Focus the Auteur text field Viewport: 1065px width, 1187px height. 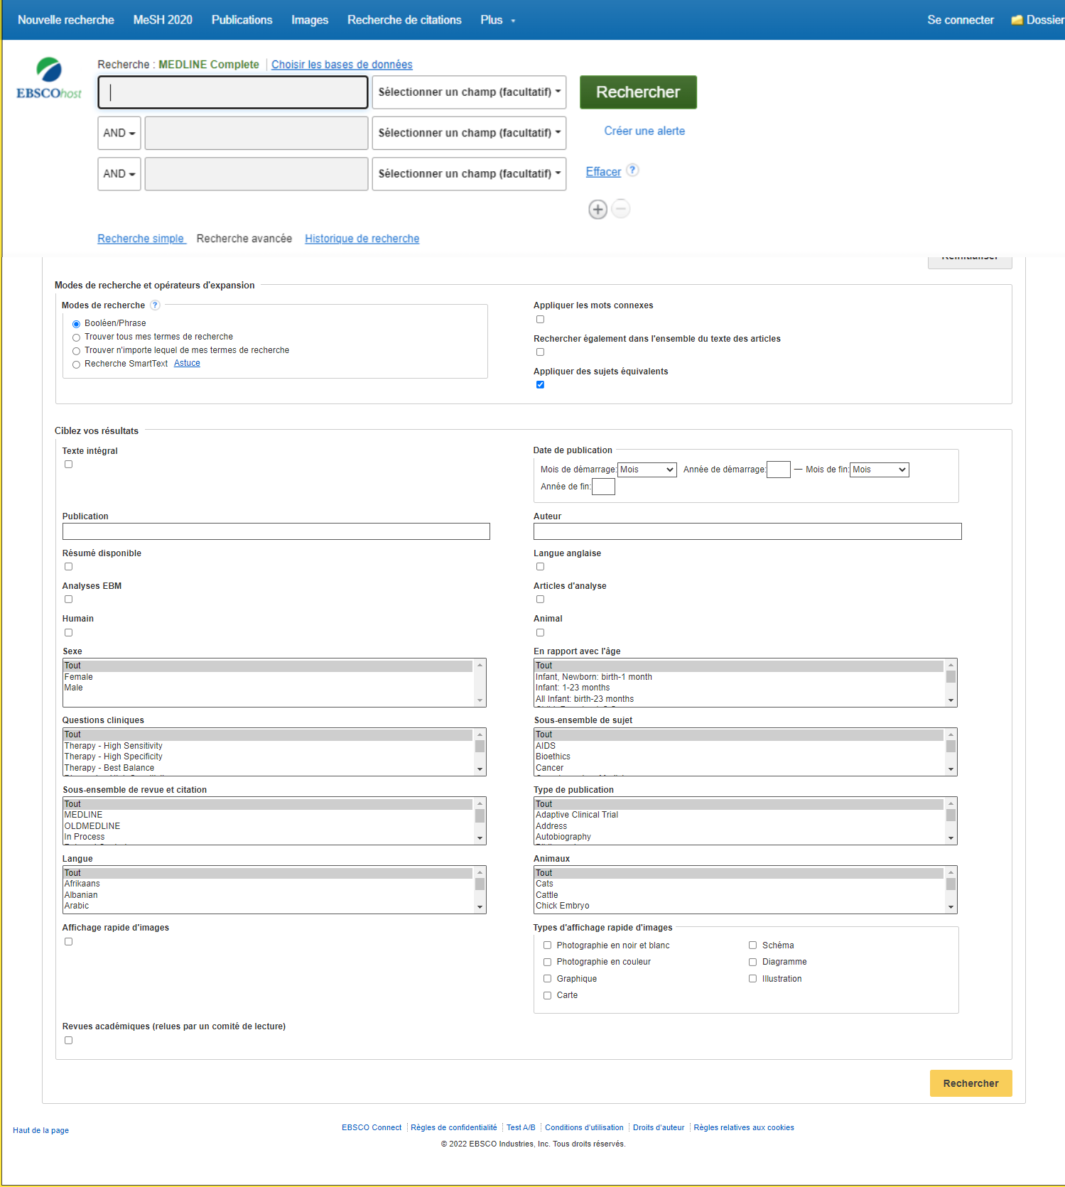pyautogui.click(x=747, y=531)
